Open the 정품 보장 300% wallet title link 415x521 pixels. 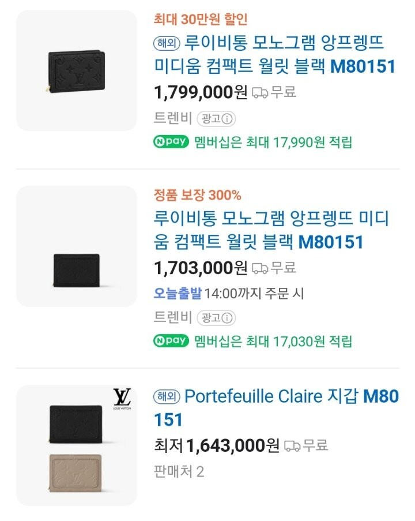click(x=271, y=230)
